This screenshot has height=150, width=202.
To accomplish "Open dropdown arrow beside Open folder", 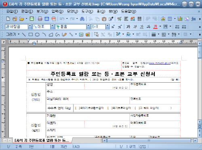I will coord(26,19).
